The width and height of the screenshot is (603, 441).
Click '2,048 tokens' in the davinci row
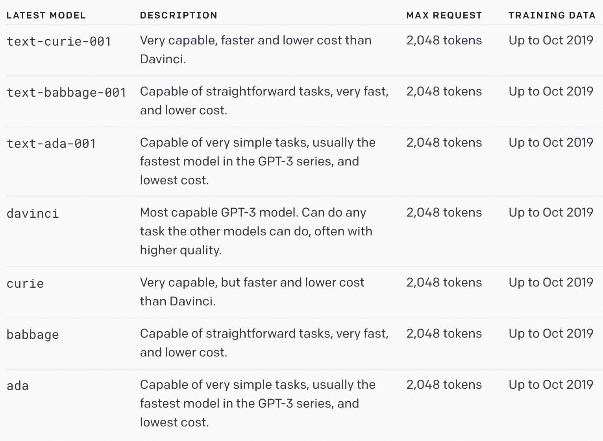tap(444, 212)
